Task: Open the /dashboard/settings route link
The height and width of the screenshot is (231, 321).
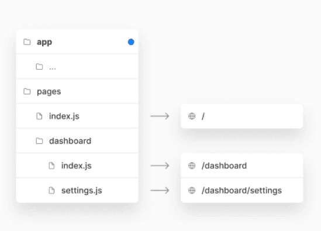Action: pyautogui.click(x=242, y=191)
